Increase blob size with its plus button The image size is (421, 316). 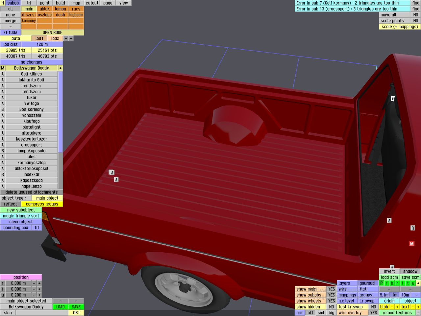[x=397, y=307]
